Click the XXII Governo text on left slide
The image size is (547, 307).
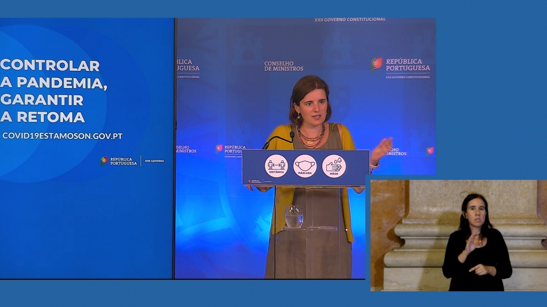(x=154, y=161)
